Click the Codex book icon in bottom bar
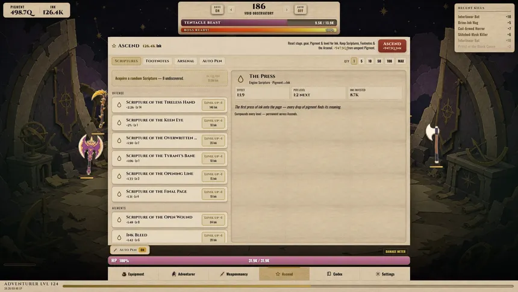The image size is (518, 292). (329, 274)
